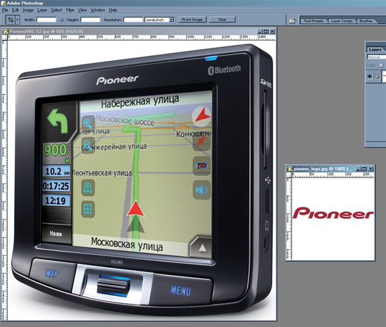This screenshot has height=327, width=386.
Task: Click the green turn-left arrow on the navigator screen
Action: (57, 121)
